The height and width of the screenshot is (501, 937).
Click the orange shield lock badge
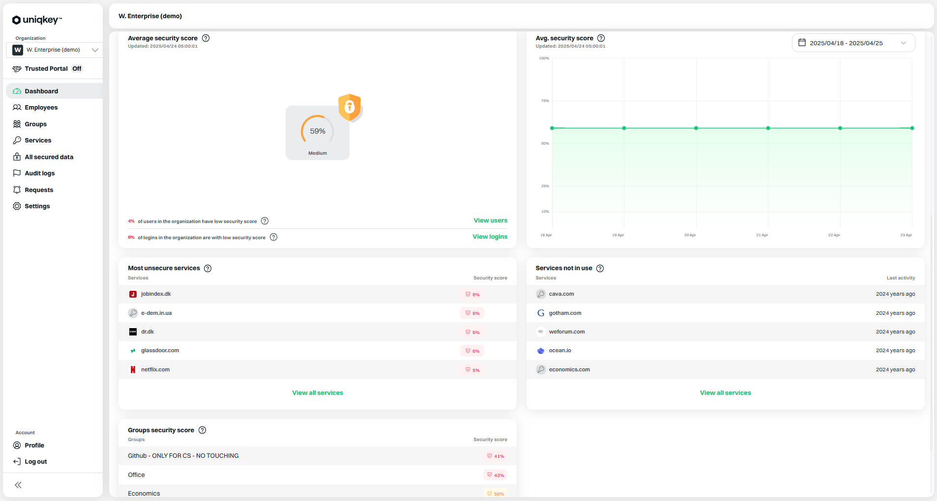350,107
